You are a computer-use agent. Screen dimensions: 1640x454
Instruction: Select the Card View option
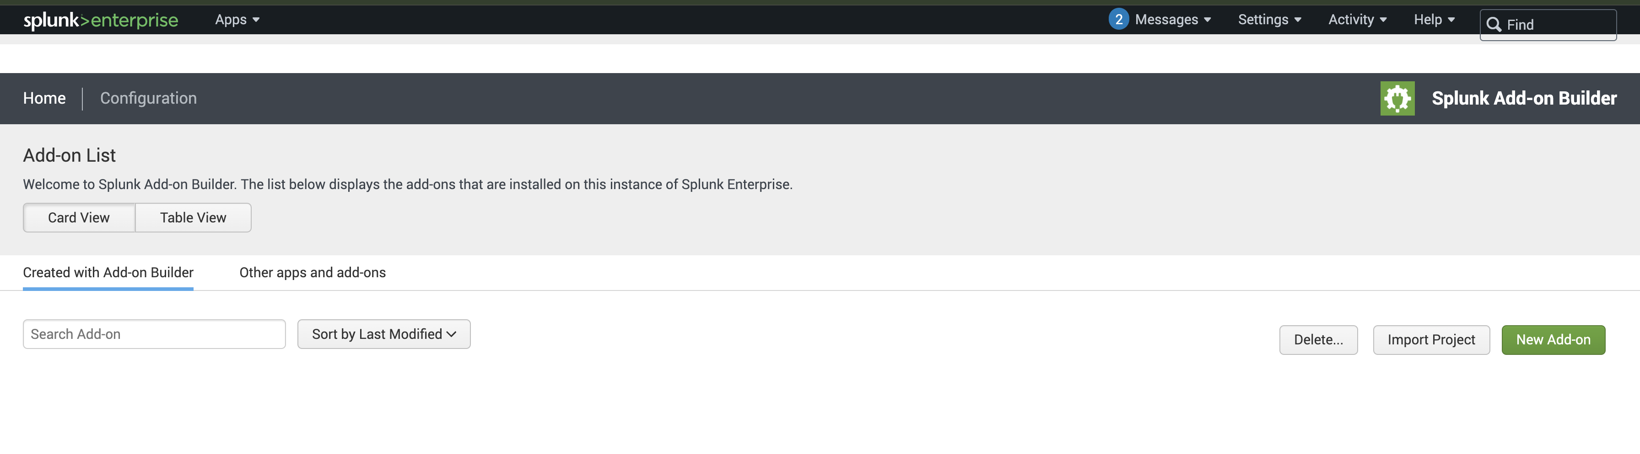pyautogui.click(x=78, y=217)
